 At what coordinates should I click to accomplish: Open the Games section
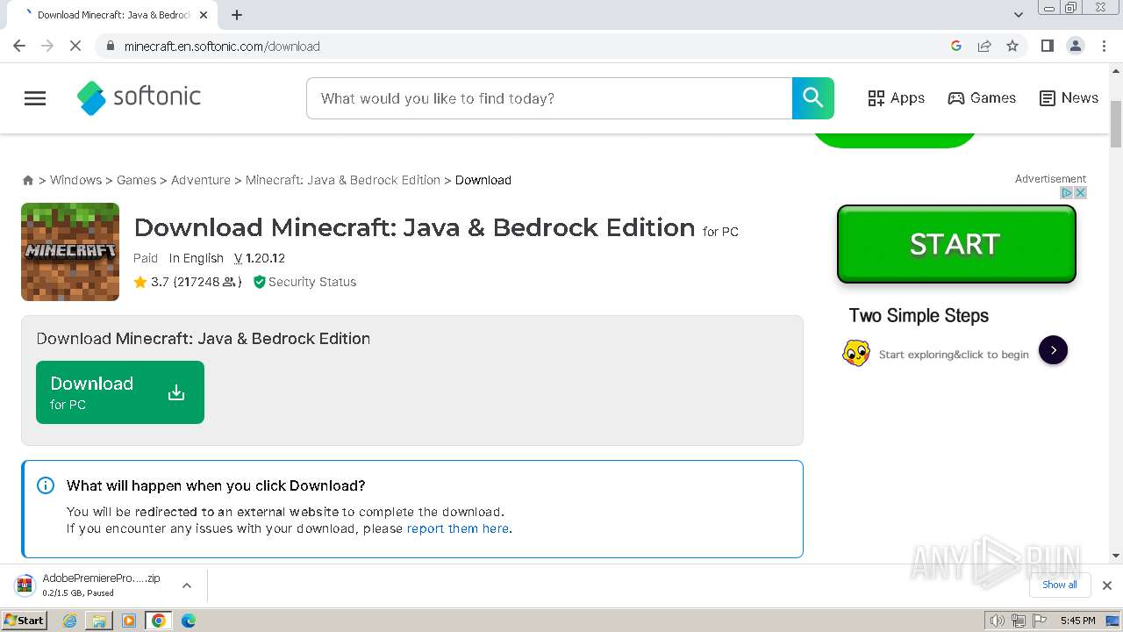pos(982,98)
